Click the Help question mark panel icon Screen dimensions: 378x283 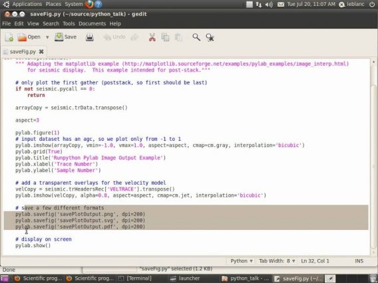click(x=98, y=4)
